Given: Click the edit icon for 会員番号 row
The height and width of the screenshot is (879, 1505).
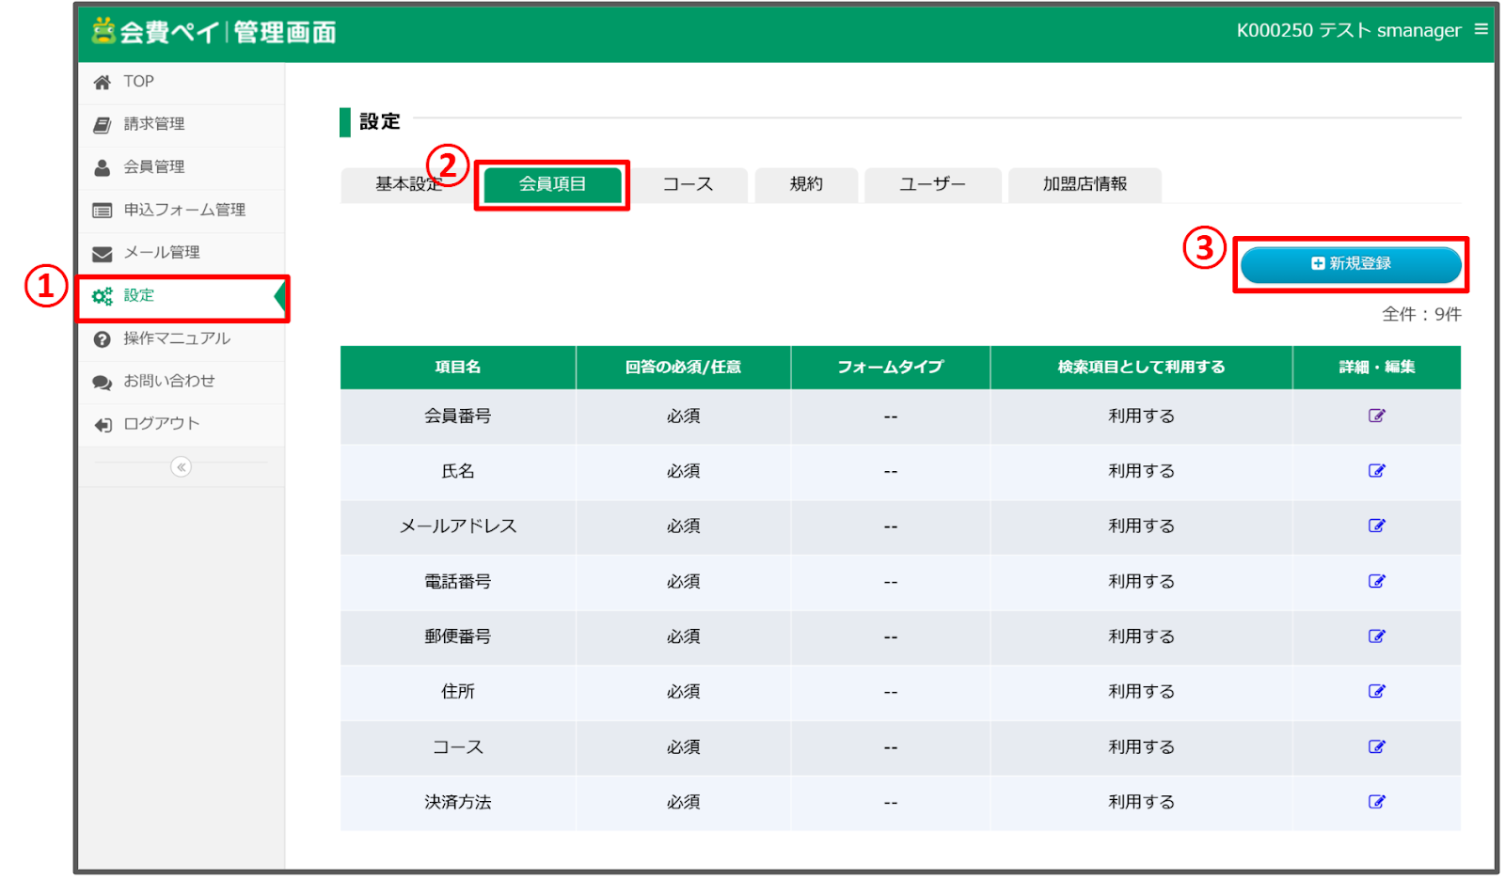Looking at the screenshot, I should [x=1376, y=416].
